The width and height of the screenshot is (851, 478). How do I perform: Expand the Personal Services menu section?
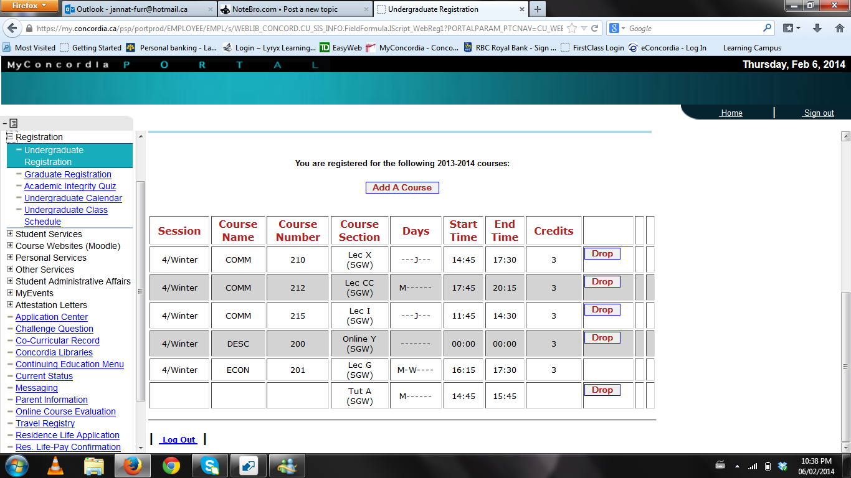(x=10, y=258)
